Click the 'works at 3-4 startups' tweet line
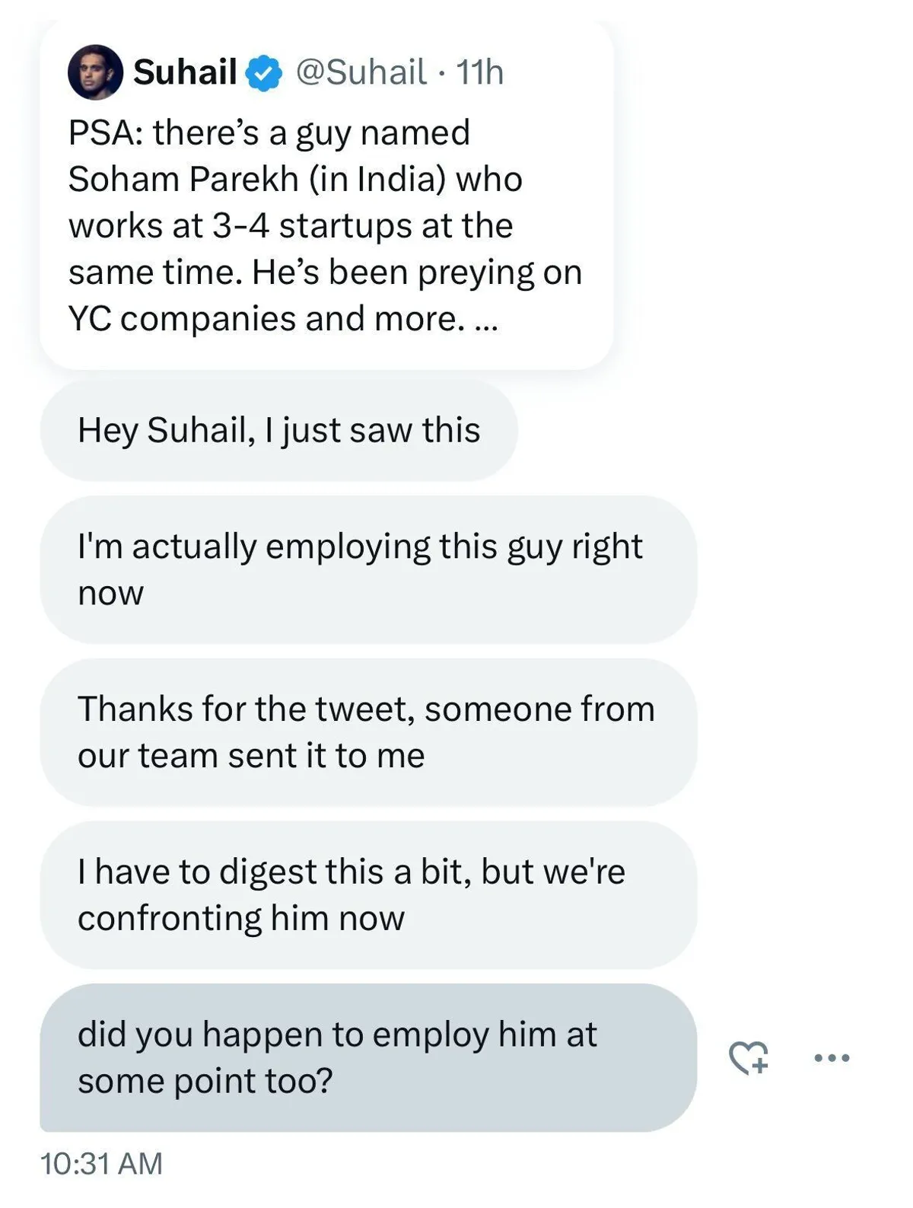Screen dimensions: 913x1208 click(x=290, y=226)
